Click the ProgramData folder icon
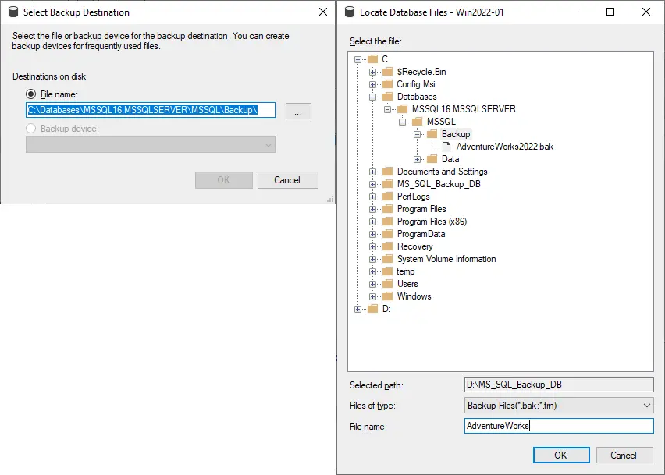This screenshot has width=665, height=475. 388,234
